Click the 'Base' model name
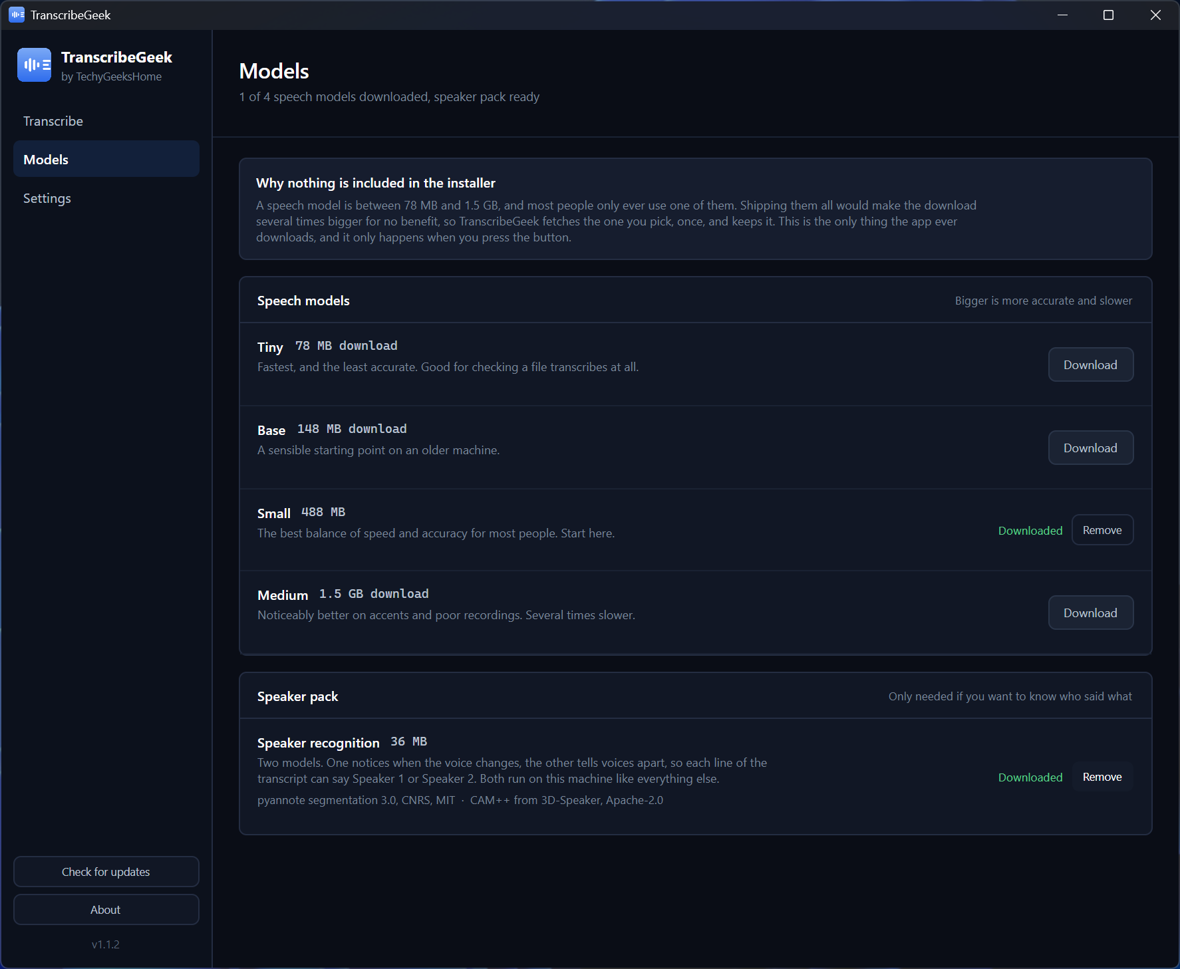The image size is (1180, 969). 271,430
